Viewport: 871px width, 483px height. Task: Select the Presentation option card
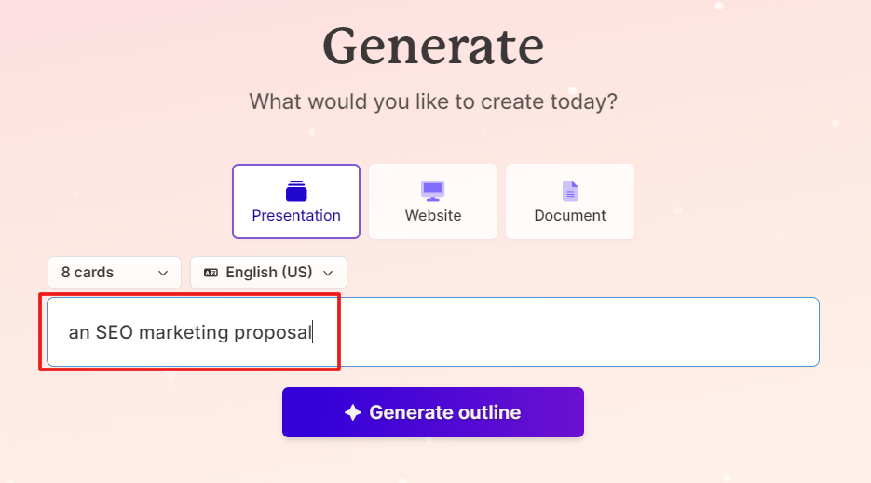point(296,202)
